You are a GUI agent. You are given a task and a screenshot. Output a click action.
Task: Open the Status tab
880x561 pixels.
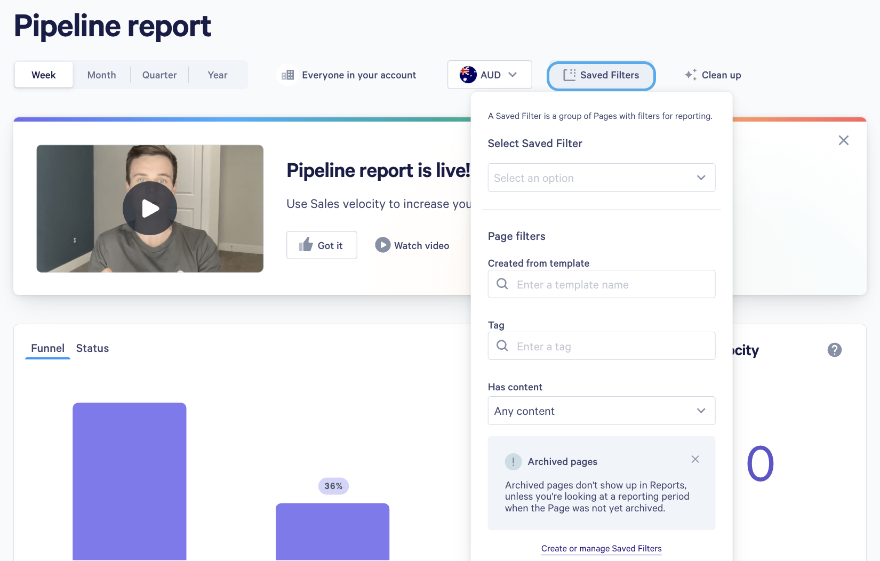92,348
